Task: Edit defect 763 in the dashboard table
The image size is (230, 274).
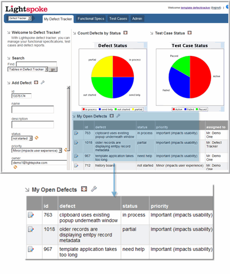Action: tap(76, 133)
